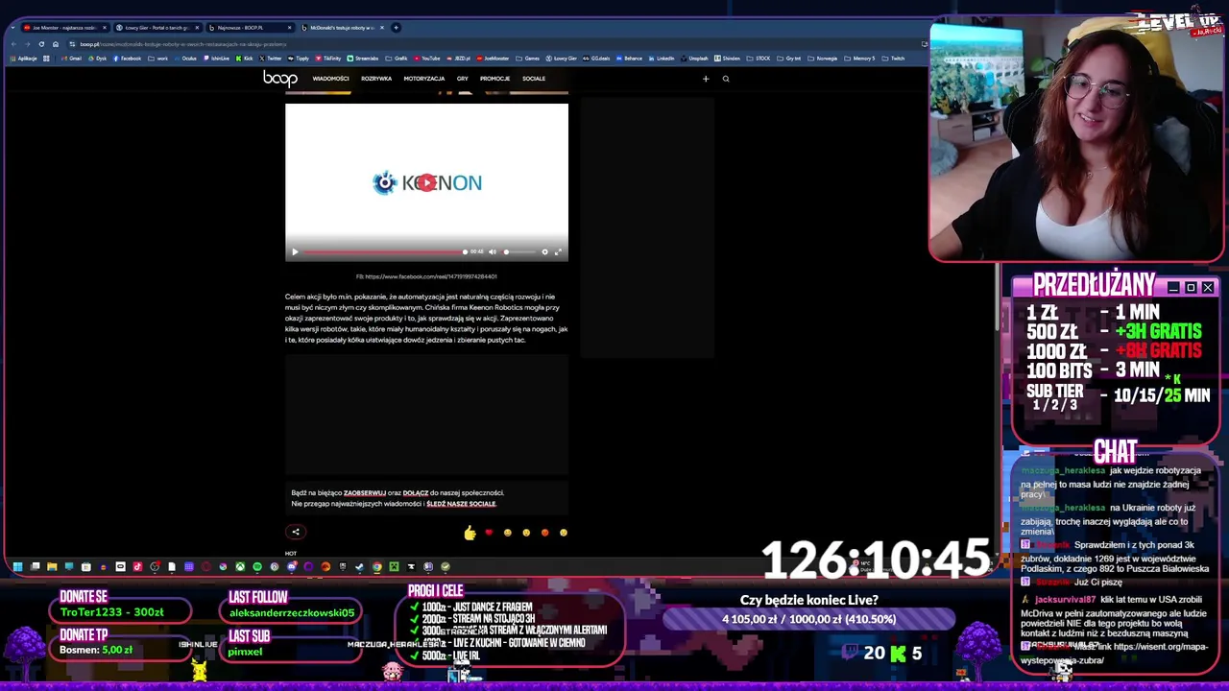Seek the video progress bar

(x=384, y=252)
